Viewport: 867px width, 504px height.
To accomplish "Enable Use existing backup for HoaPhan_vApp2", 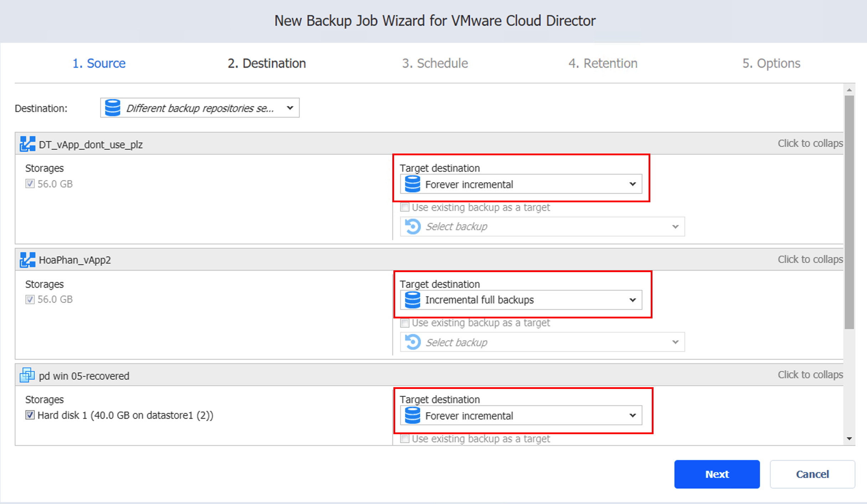I will (404, 323).
